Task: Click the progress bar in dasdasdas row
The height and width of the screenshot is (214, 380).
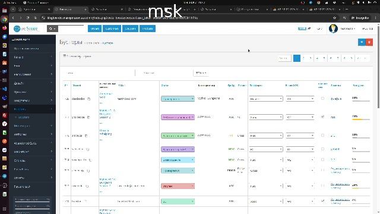Action: tap(361, 101)
